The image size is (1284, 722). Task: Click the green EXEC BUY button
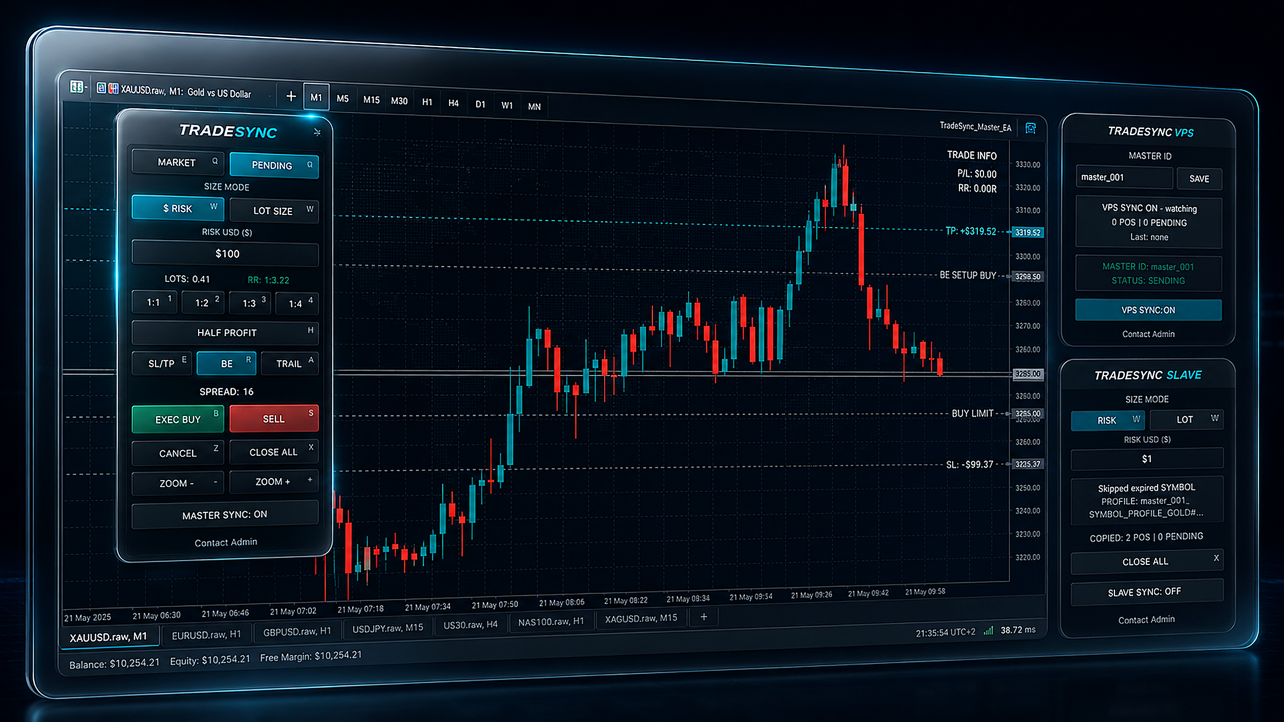click(x=178, y=419)
